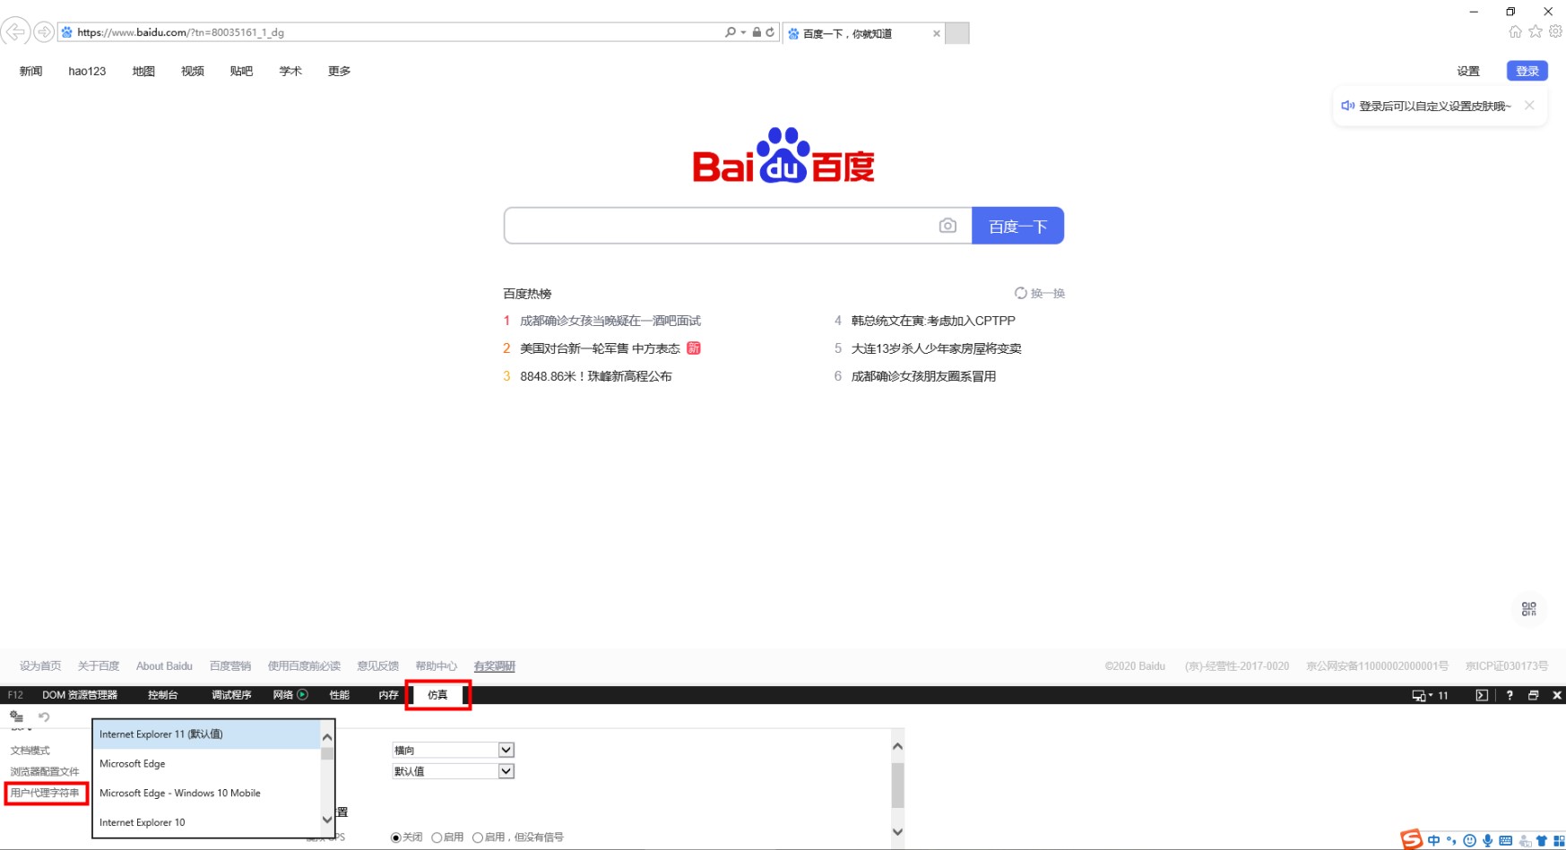Open the Sogou soft keyboard icon
The height and width of the screenshot is (850, 1566).
[1506, 840]
